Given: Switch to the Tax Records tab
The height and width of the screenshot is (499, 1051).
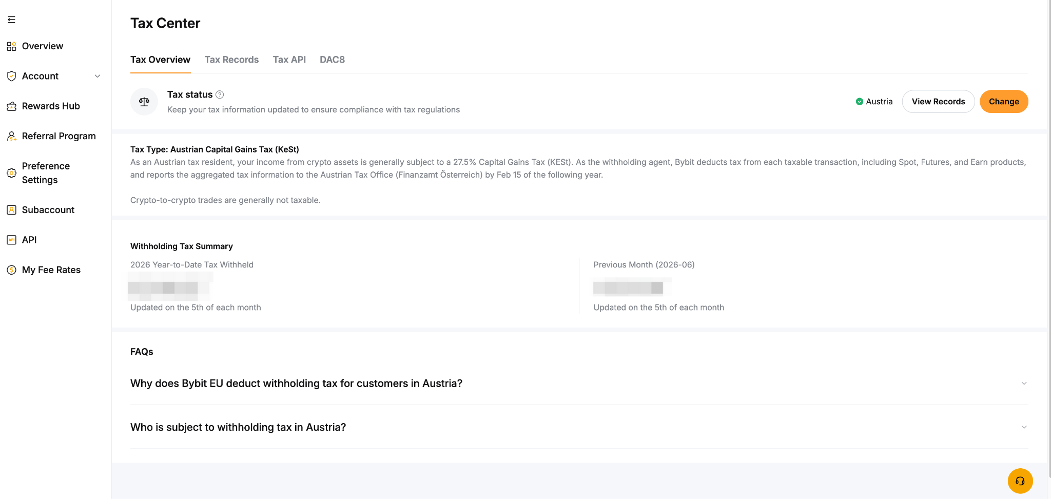Looking at the screenshot, I should [231, 60].
